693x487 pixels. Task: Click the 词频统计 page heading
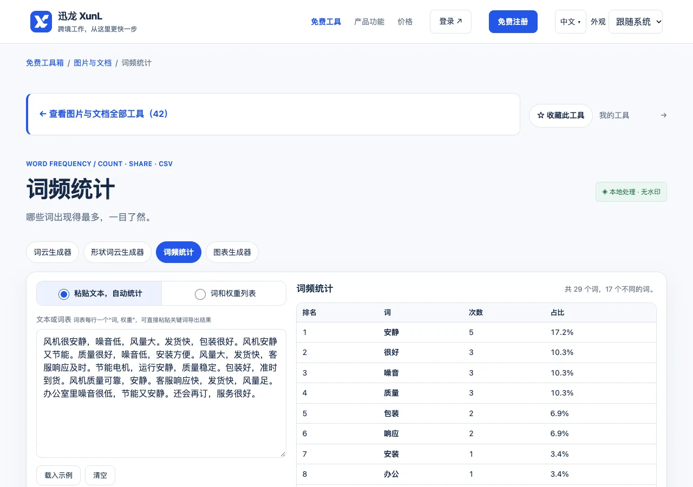pyautogui.click(x=71, y=189)
